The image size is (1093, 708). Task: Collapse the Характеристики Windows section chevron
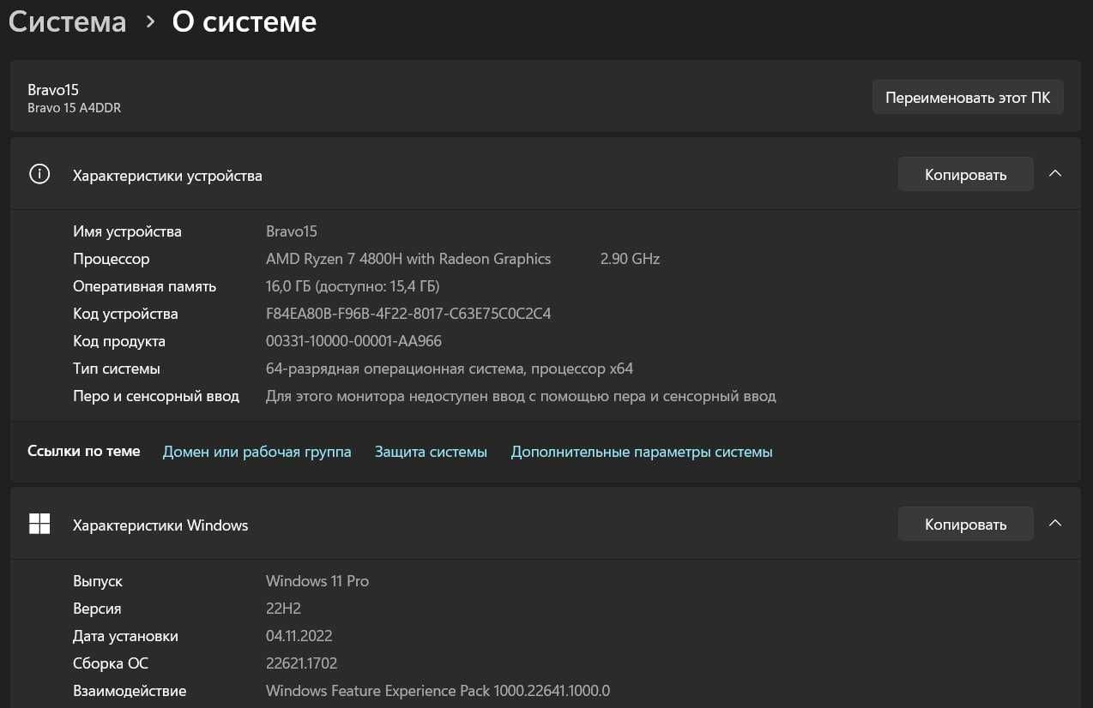click(1055, 524)
